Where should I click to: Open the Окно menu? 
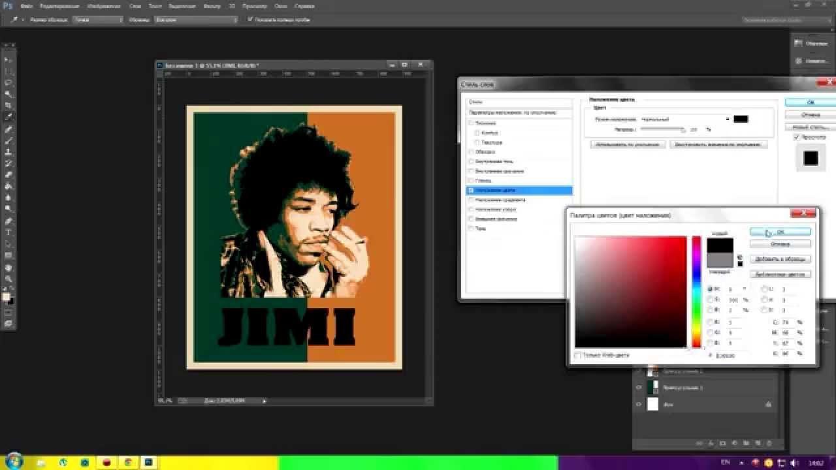click(281, 6)
